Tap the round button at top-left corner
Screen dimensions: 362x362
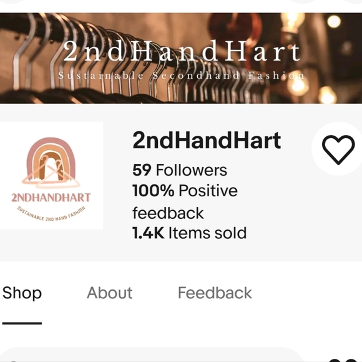12,1
